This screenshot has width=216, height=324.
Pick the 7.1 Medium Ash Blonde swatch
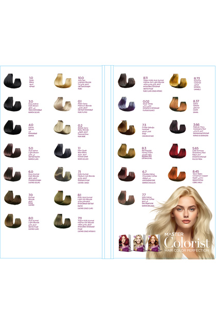(x=63, y=174)
